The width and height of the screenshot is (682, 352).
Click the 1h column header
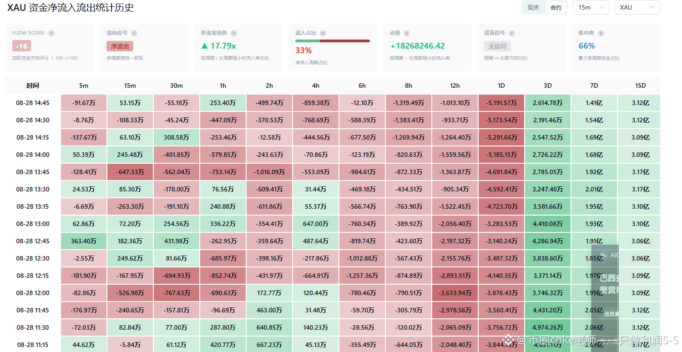(223, 85)
